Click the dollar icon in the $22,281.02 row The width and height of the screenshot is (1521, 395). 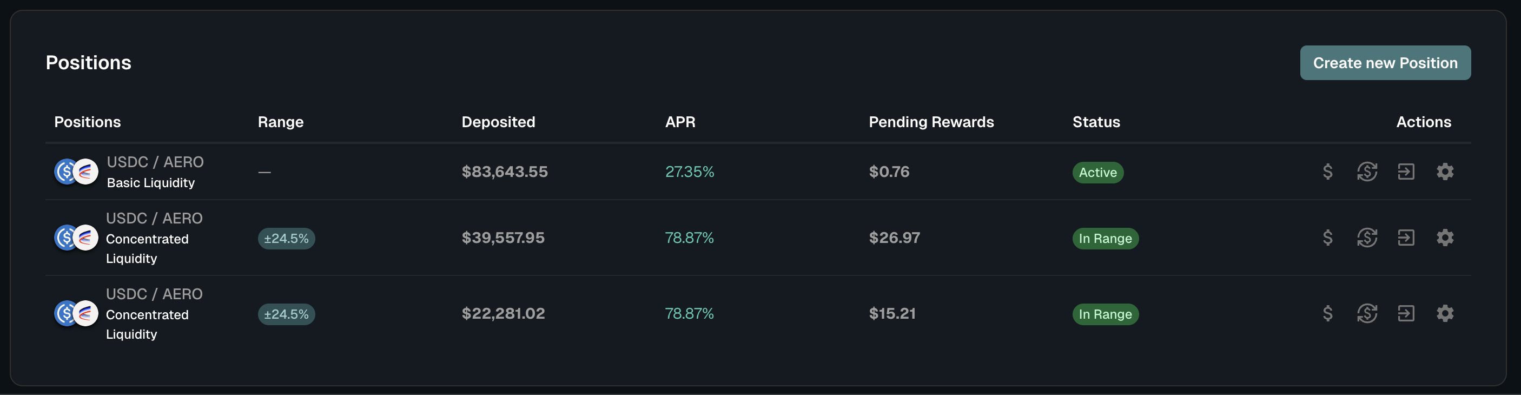tap(1327, 313)
